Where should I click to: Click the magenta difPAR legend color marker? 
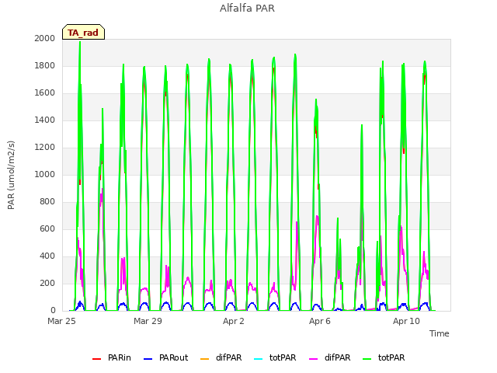313,359
